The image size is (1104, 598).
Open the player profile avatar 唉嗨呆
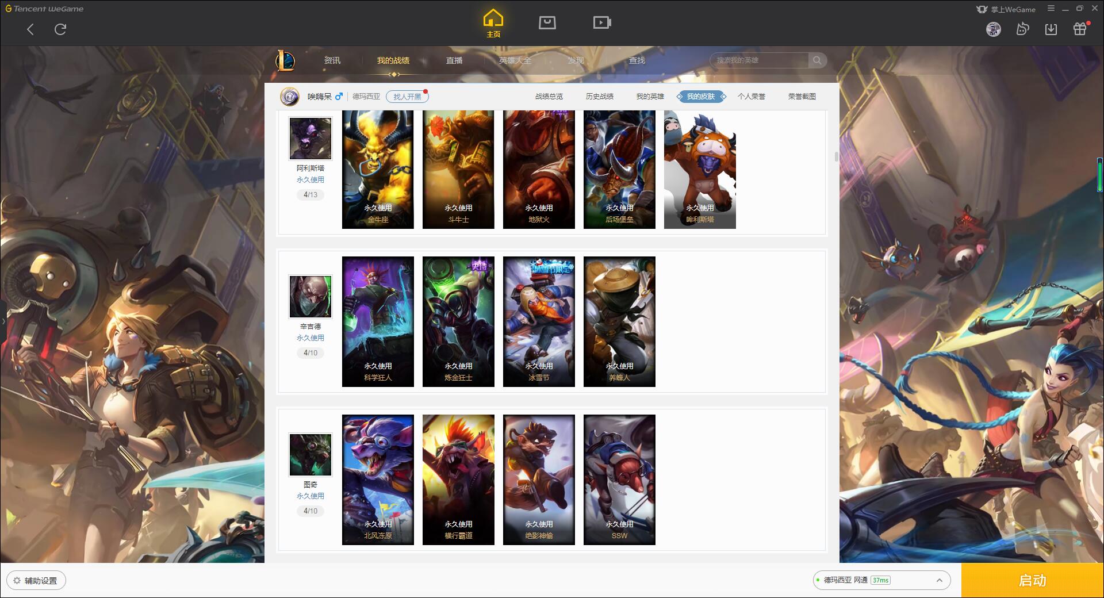[x=290, y=97]
